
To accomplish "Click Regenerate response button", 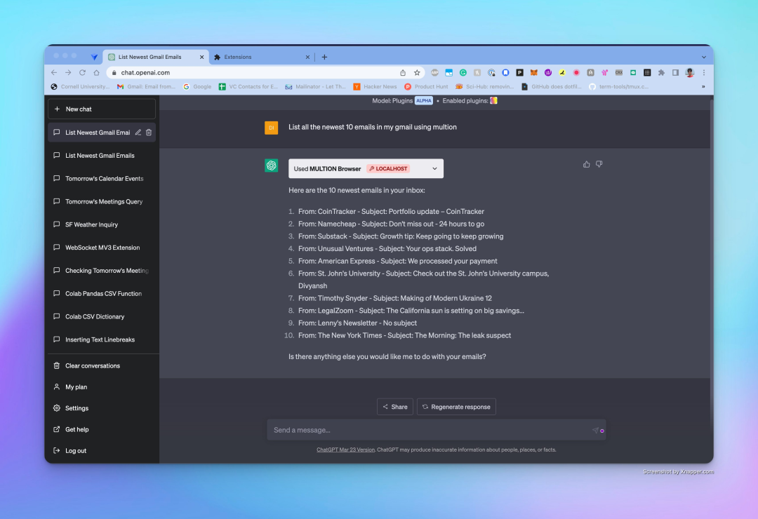I will click(x=456, y=407).
